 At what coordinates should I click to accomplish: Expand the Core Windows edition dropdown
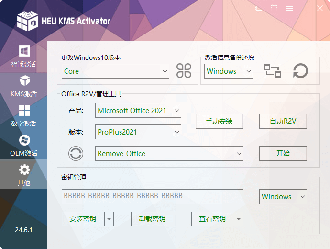(x=115, y=71)
